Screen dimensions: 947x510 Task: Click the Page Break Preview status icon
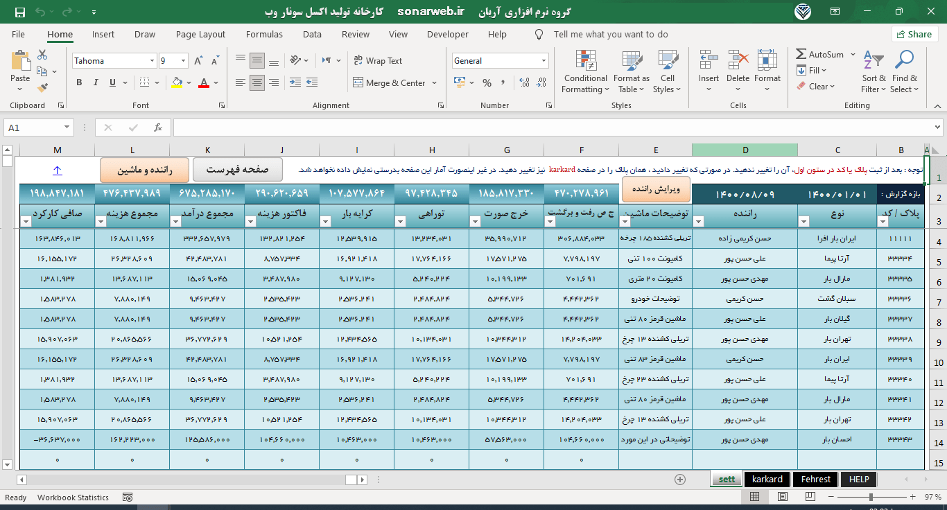(810, 497)
